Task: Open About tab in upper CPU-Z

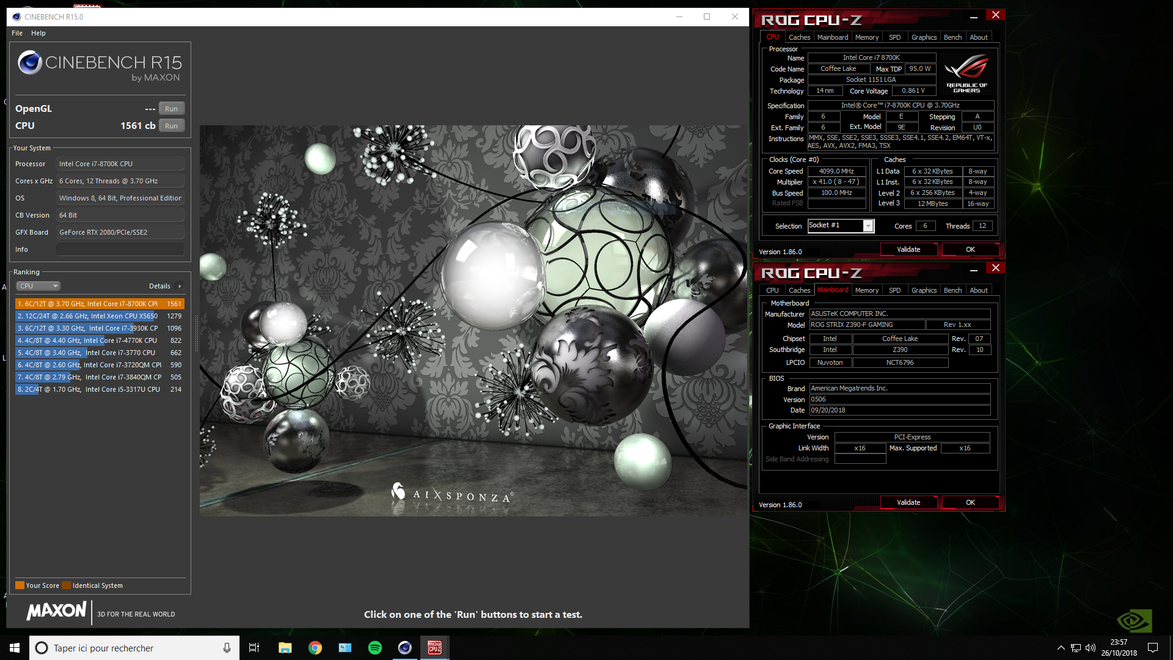Action: 979,37
